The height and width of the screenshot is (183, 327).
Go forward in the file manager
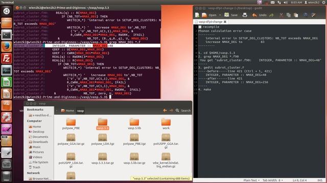(171, 110)
